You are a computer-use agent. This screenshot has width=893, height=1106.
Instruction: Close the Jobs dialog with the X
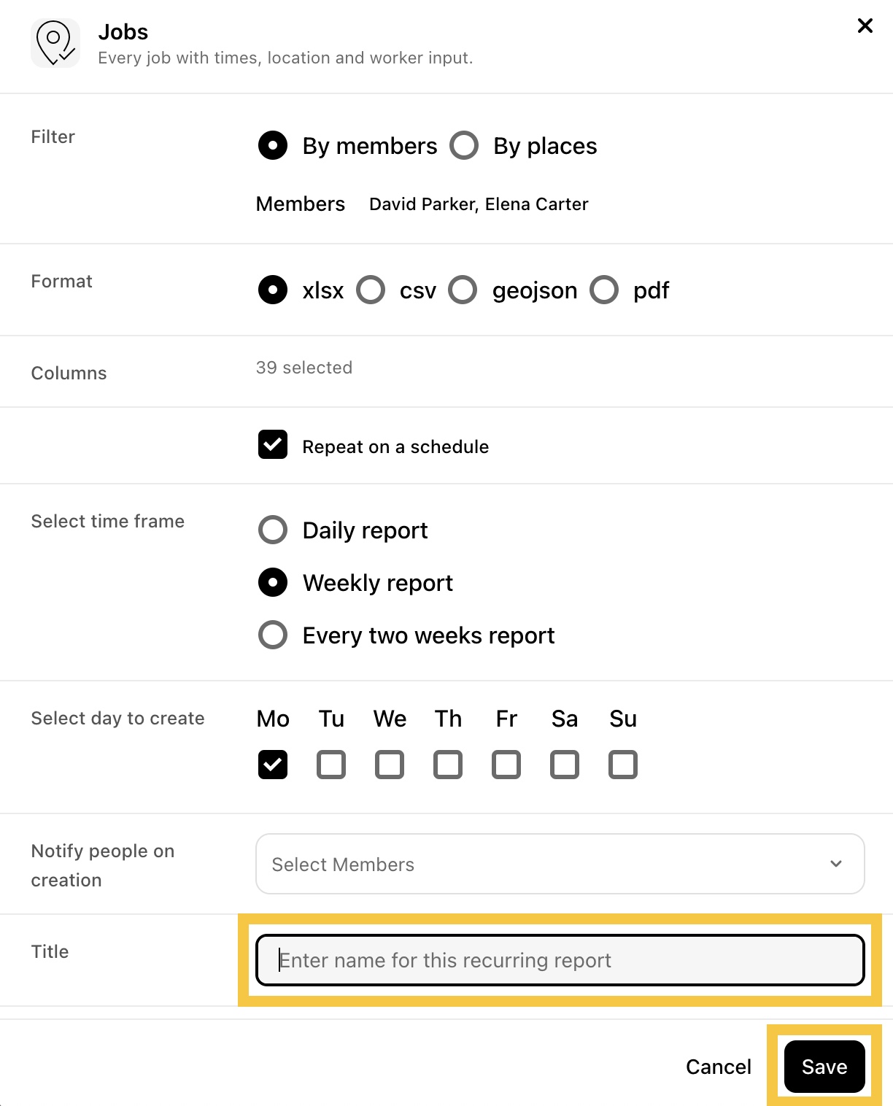(x=865, y=26)
